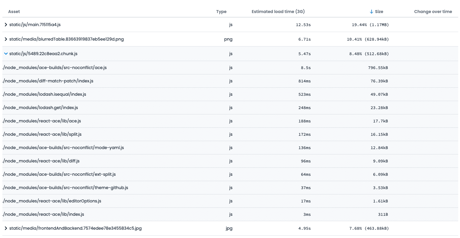Click lodash.get/index.js module row
460x238 pixels.
(x=230, y=108)
